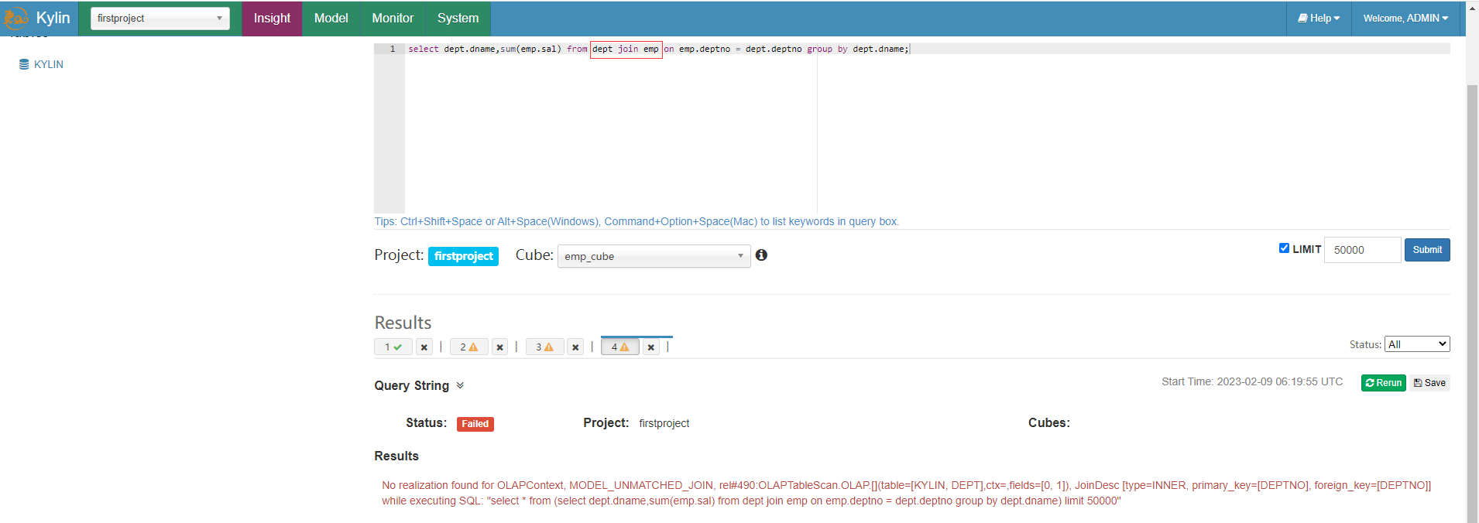Close query result tab 1
The height and width of the screenshot is (523, 1479).
(x=424, y=347)
